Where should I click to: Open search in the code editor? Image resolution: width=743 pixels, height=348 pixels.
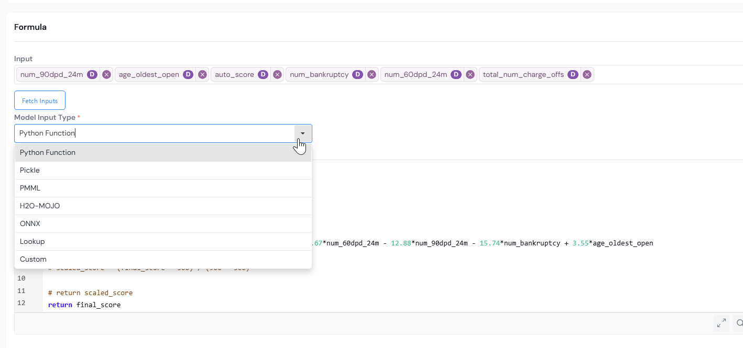pyautogui.click(x=739, y=323)
